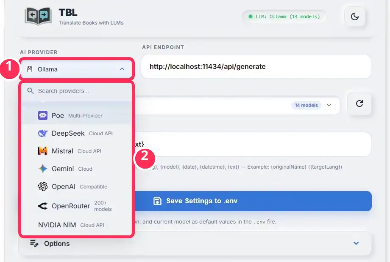Viewport: 390px width, 262px height.
Task: Click the Options list-edit icon
Action: click(34, 243)
